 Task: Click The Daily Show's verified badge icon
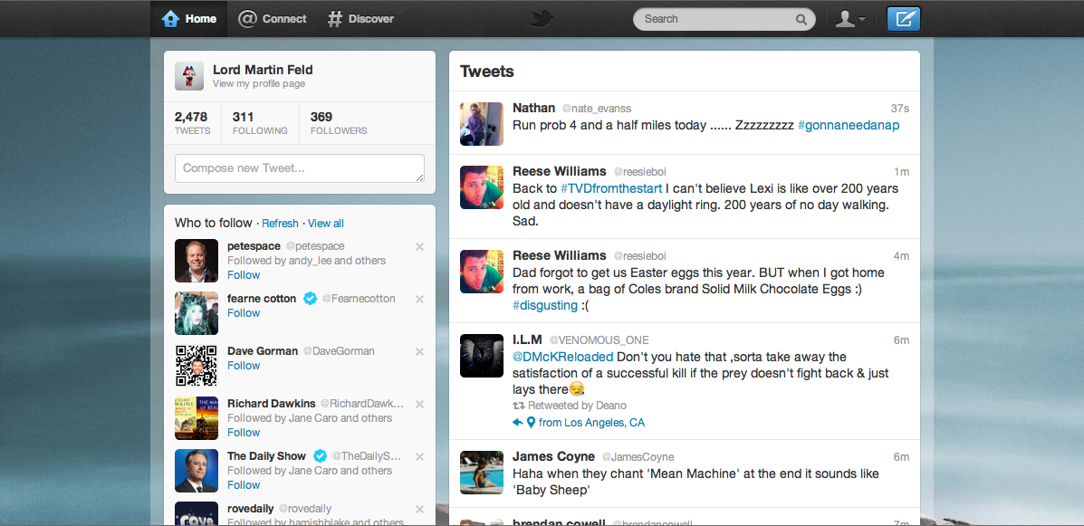click(320, 456)
